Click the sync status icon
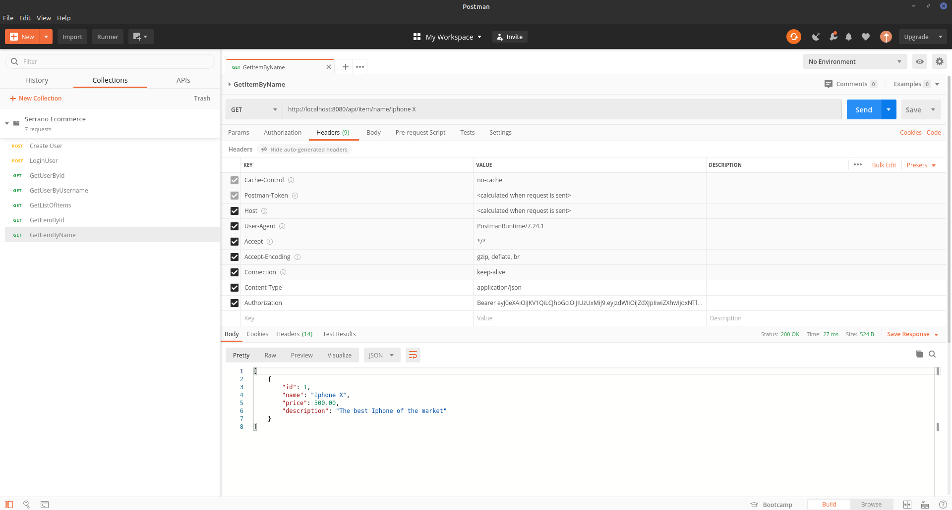 (x=793, y=37)
